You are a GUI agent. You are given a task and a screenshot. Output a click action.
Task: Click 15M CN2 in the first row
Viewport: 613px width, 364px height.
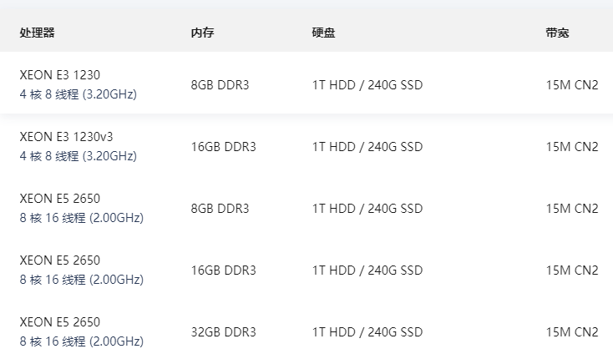tap(572, 85)
